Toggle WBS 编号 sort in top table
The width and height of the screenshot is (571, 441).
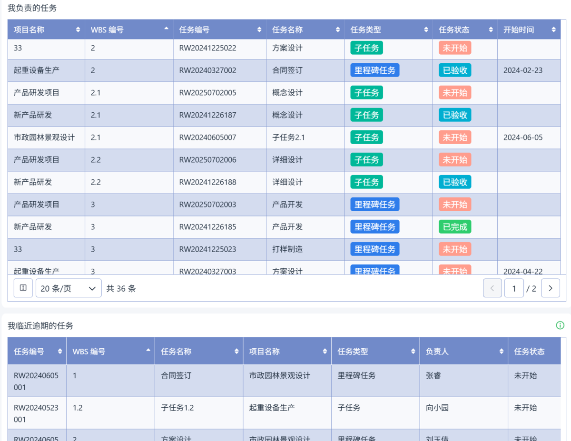pyautogui.click(x=166, y=29)
